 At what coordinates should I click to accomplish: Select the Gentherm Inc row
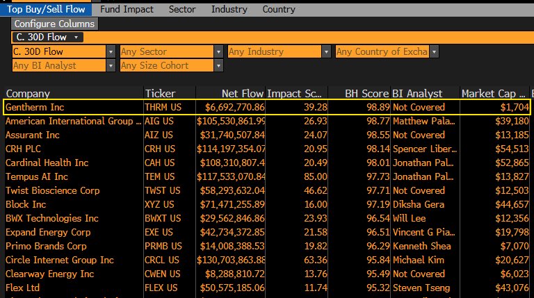tap(267, 107)
